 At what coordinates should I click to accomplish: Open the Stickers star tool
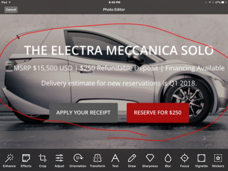(x=218, y=161)
